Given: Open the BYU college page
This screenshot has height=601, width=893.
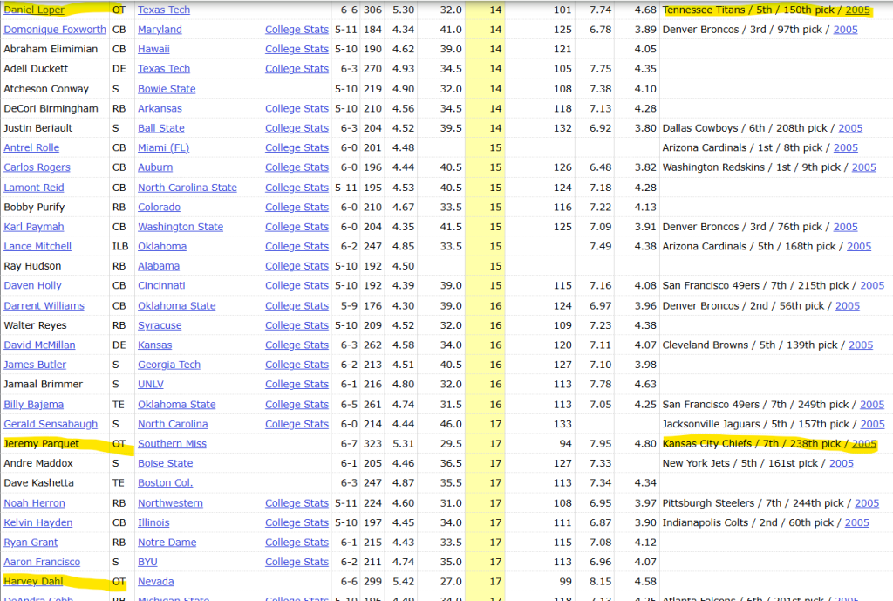Looking at the screenshot, I should pyautogui.click(x=147, y=562).
